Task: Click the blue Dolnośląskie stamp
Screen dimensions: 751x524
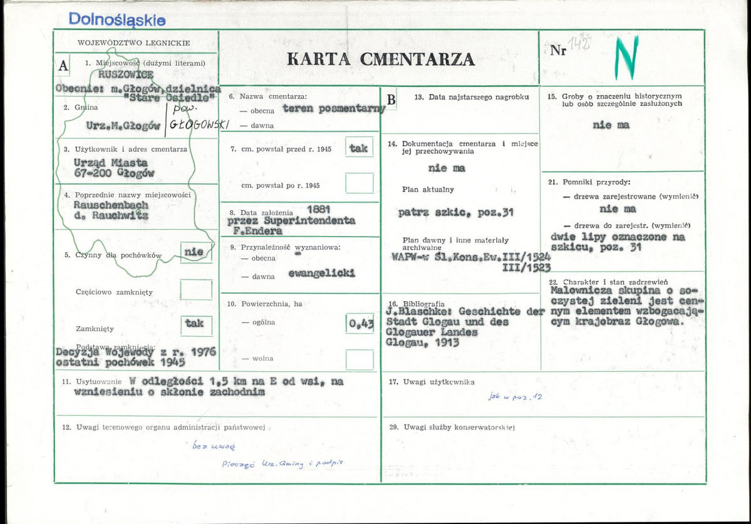Action: pos(117,19)
